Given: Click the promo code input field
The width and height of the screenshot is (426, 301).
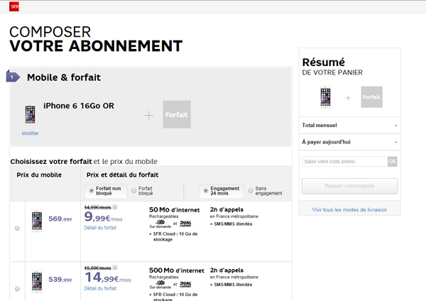Looking at the screenshot, I should [344, 162].
